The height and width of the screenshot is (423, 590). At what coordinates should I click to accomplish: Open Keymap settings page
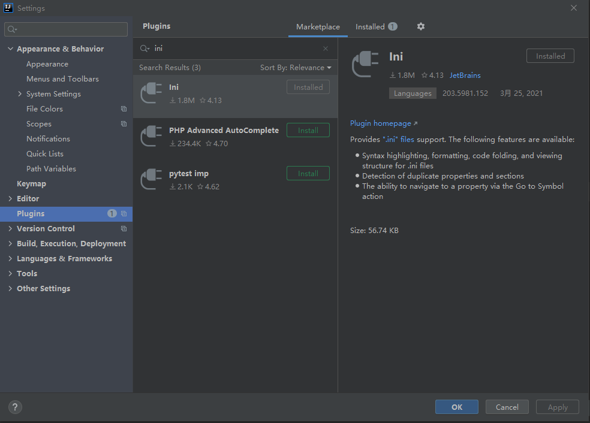(32, 184)
